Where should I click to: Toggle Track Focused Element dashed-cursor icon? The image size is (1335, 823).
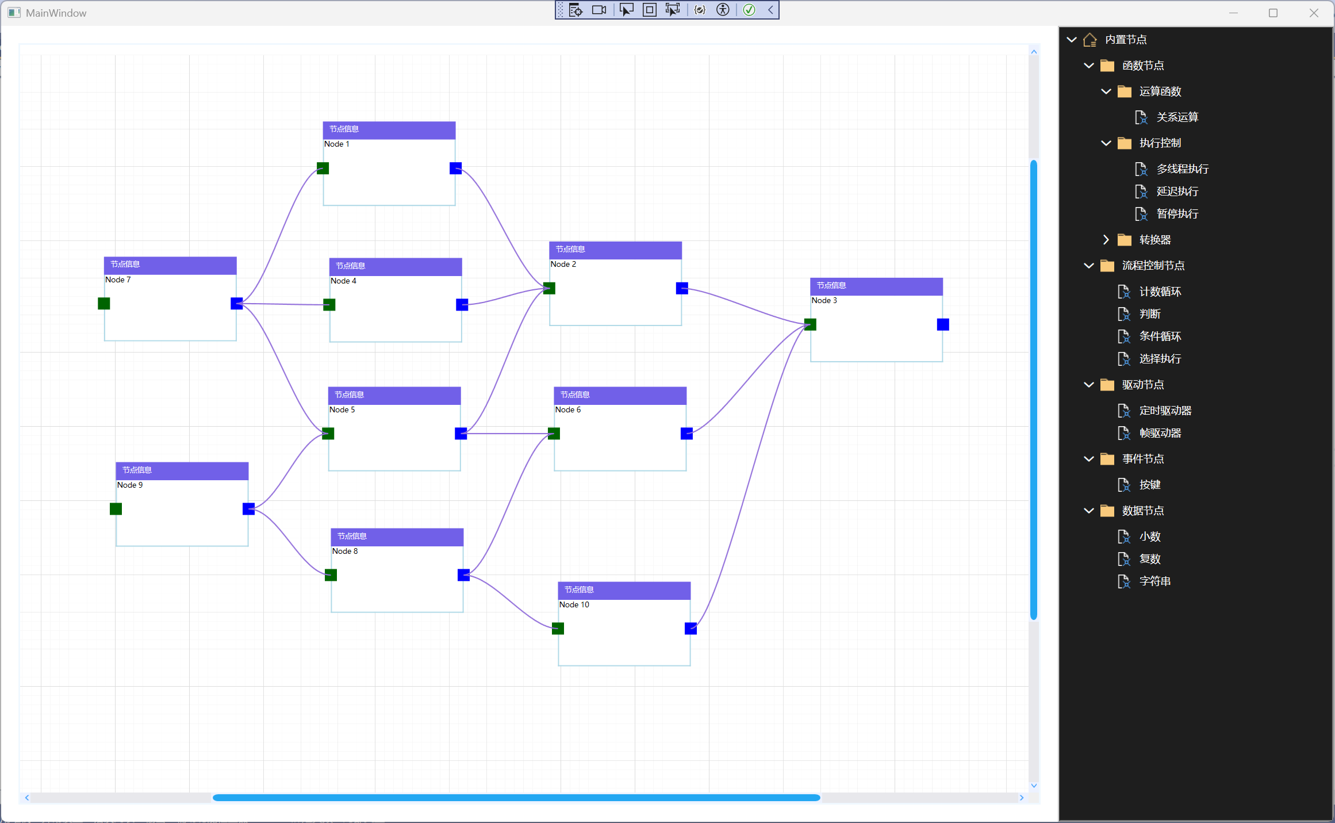point(673,10)
